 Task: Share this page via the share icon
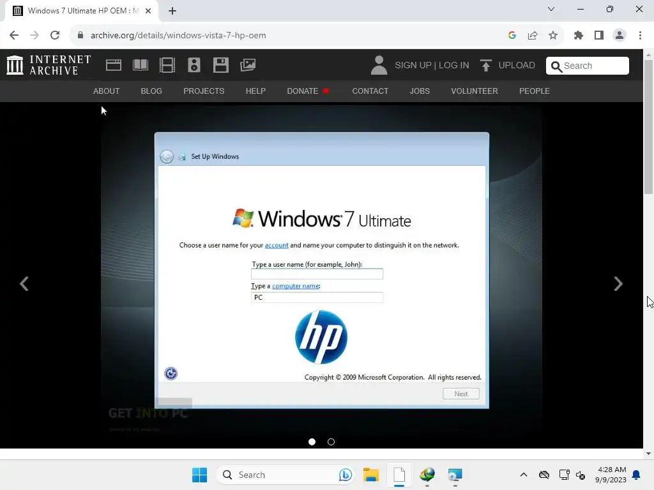pyautogui.click(x=533, y=35)
